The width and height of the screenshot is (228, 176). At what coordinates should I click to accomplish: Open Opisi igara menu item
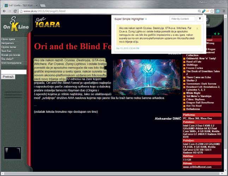tap(8, 39)
